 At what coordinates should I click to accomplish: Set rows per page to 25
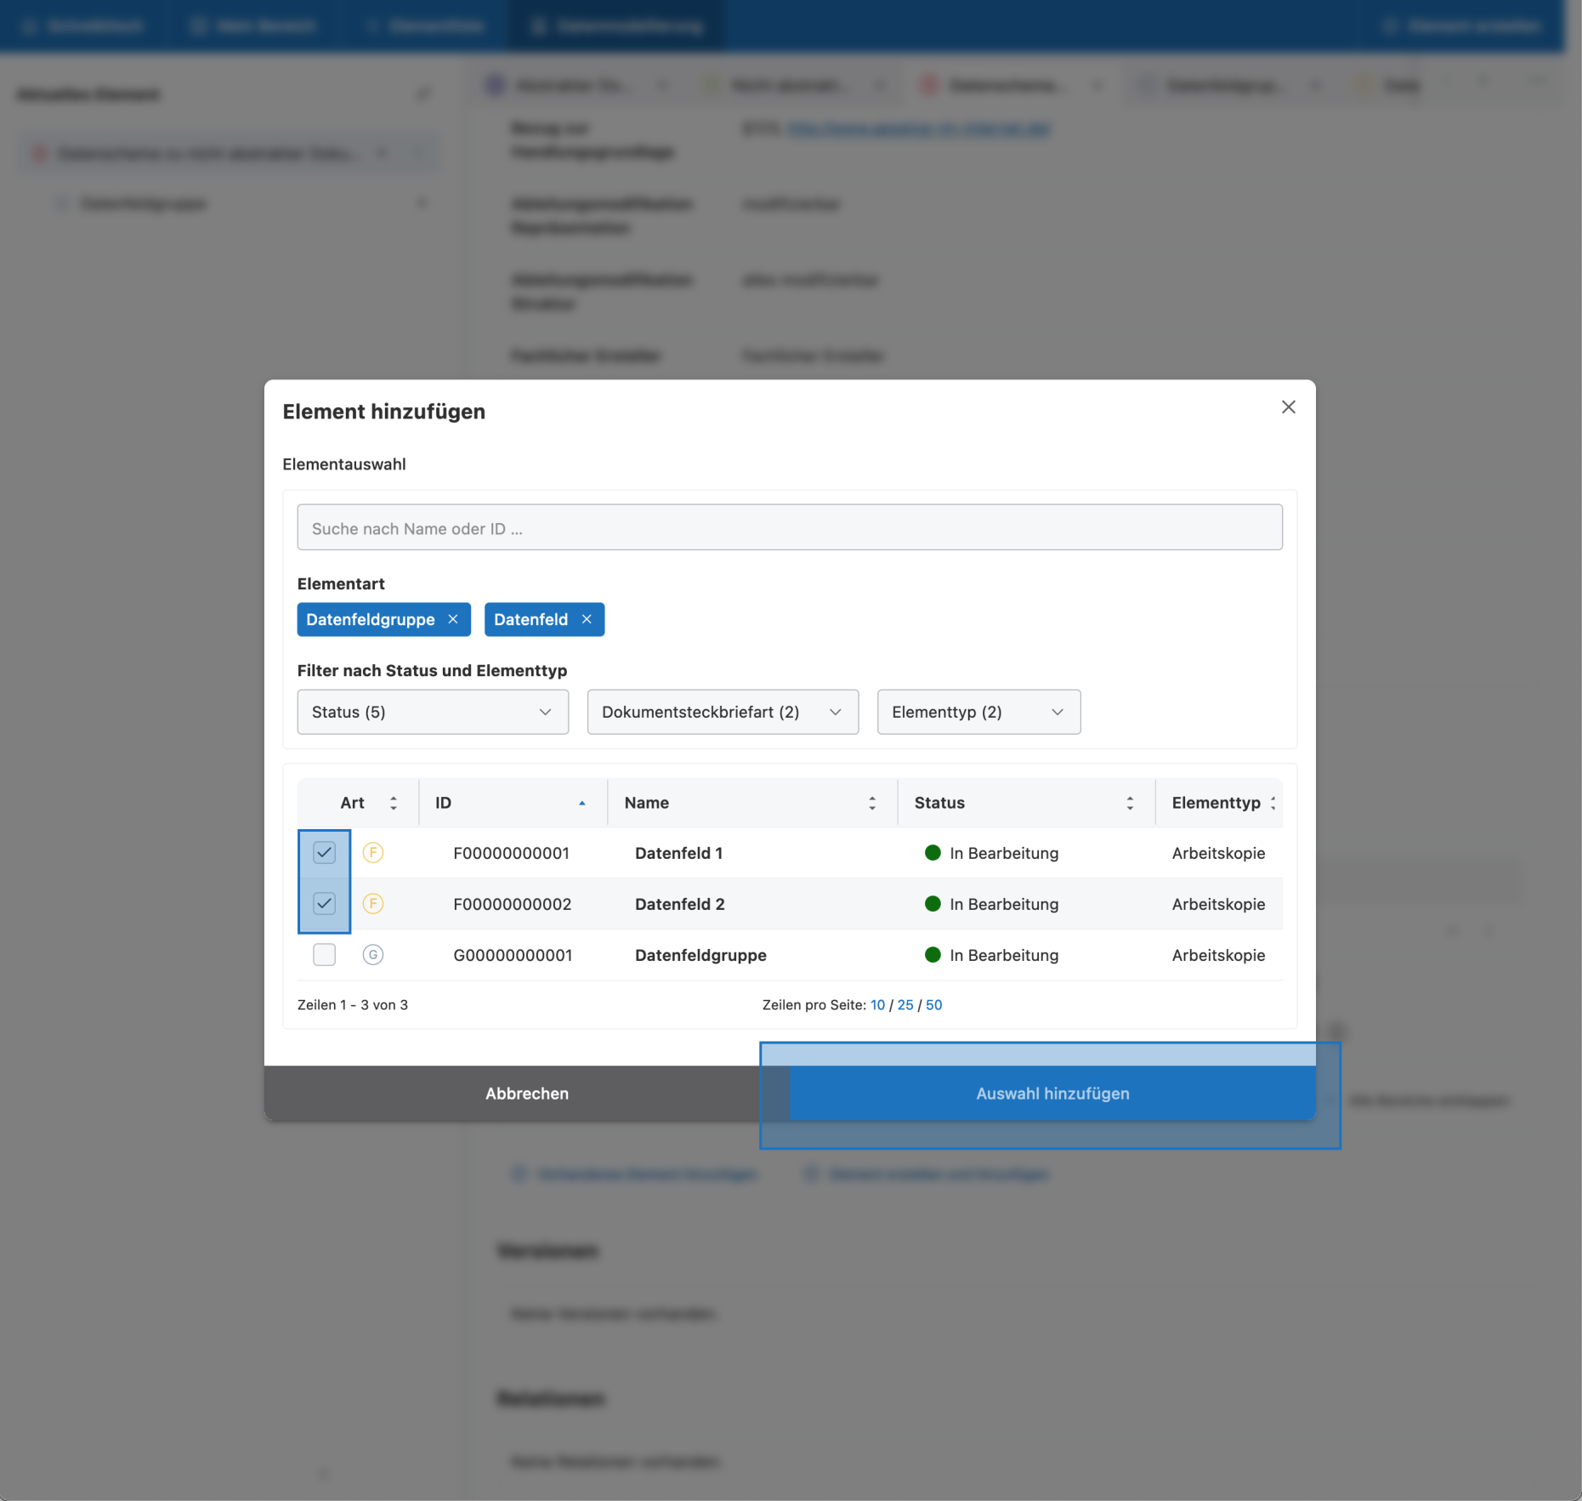click(904, 1004)
